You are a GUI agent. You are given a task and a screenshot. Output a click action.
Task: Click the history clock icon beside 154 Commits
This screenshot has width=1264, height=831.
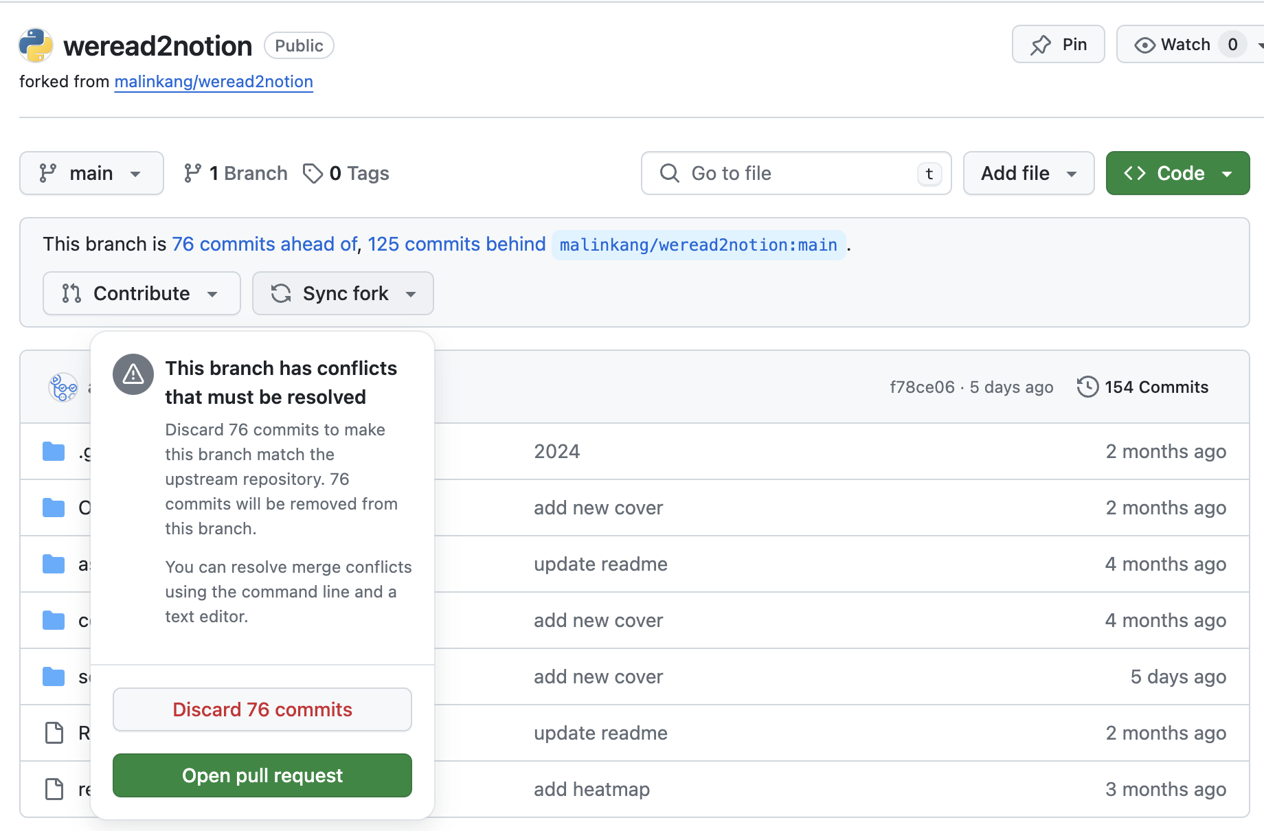coord(1087,387)
